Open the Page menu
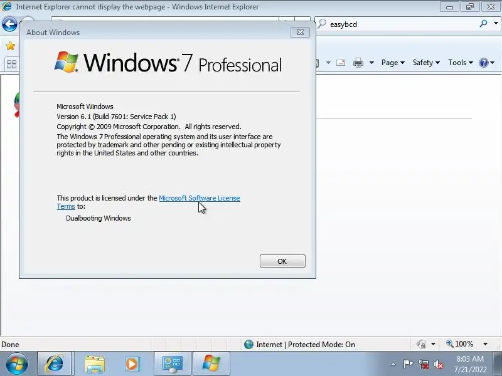This screenshot has width=502, height=376. click(393, 63)
